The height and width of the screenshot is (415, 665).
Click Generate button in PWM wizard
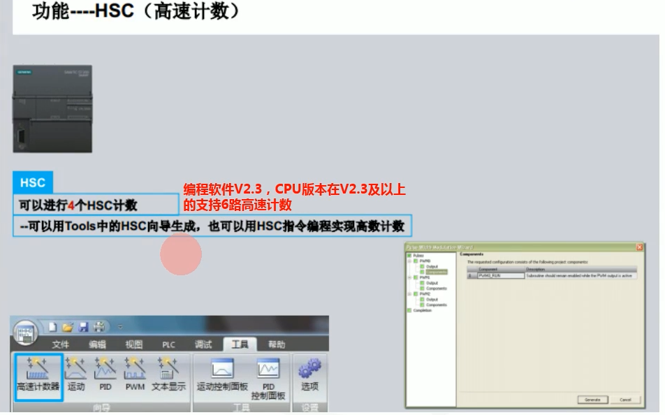592,400
